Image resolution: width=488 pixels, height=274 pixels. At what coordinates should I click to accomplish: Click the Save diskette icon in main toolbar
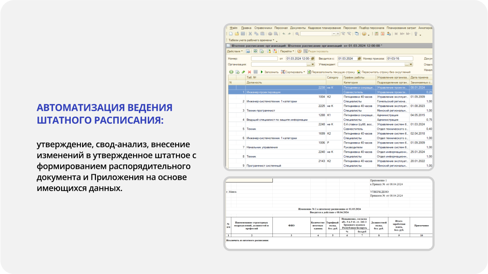pos(243,34)
